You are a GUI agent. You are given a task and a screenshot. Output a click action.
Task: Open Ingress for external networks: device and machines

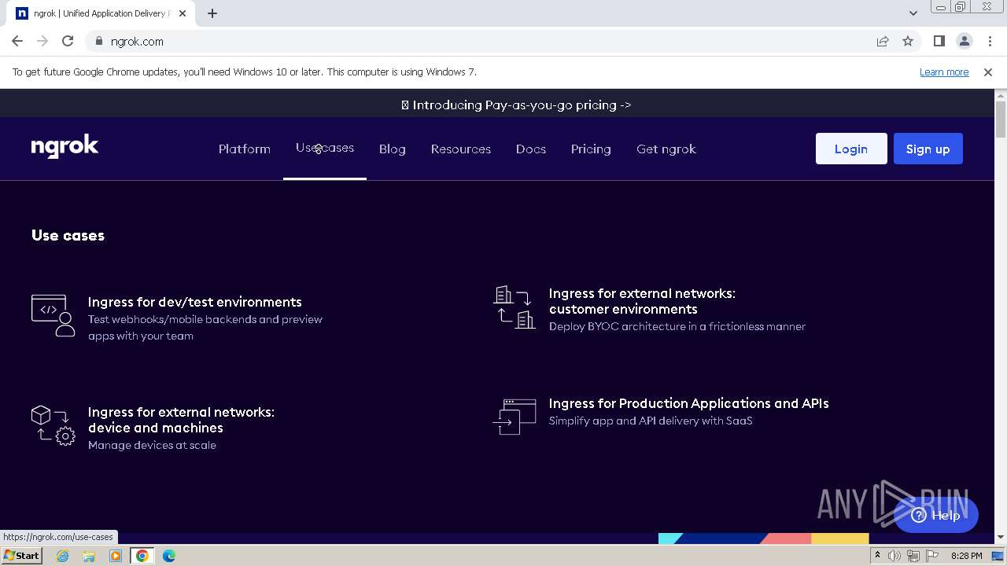(x=181, y=420)
